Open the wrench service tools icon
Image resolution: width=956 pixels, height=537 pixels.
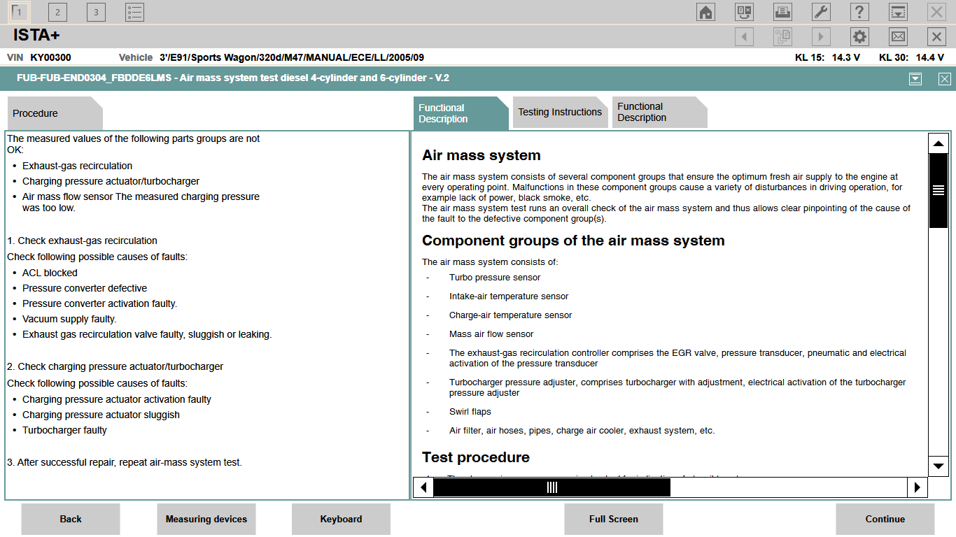click(821, 12)
